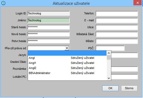Open the Převzít práva od dropdown arrow
This screenshot has width=143, height=98.
(x=67, y=48)
